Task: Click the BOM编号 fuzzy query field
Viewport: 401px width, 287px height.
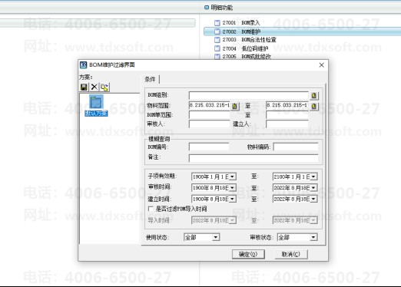Action: (x=209, y=147)
